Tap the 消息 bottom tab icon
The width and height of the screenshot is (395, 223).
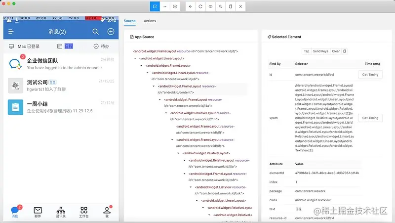pyautogui.click(x=15, y=210)
